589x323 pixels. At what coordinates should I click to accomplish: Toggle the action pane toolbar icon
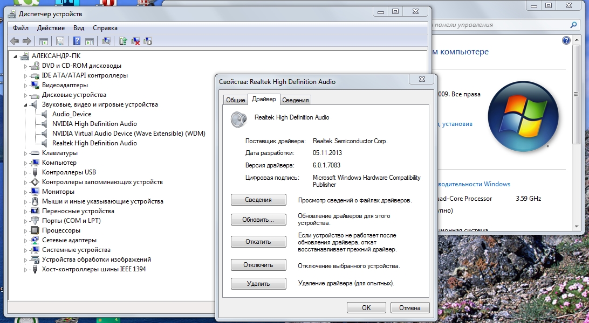(90, 41)
